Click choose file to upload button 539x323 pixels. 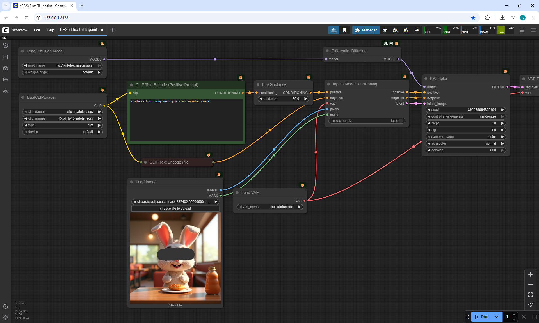(175, 209)
